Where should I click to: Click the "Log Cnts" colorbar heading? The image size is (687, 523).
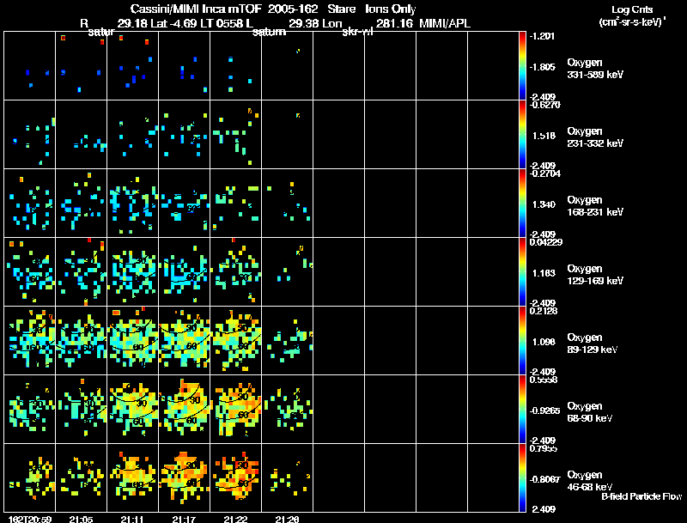(632, 9)
